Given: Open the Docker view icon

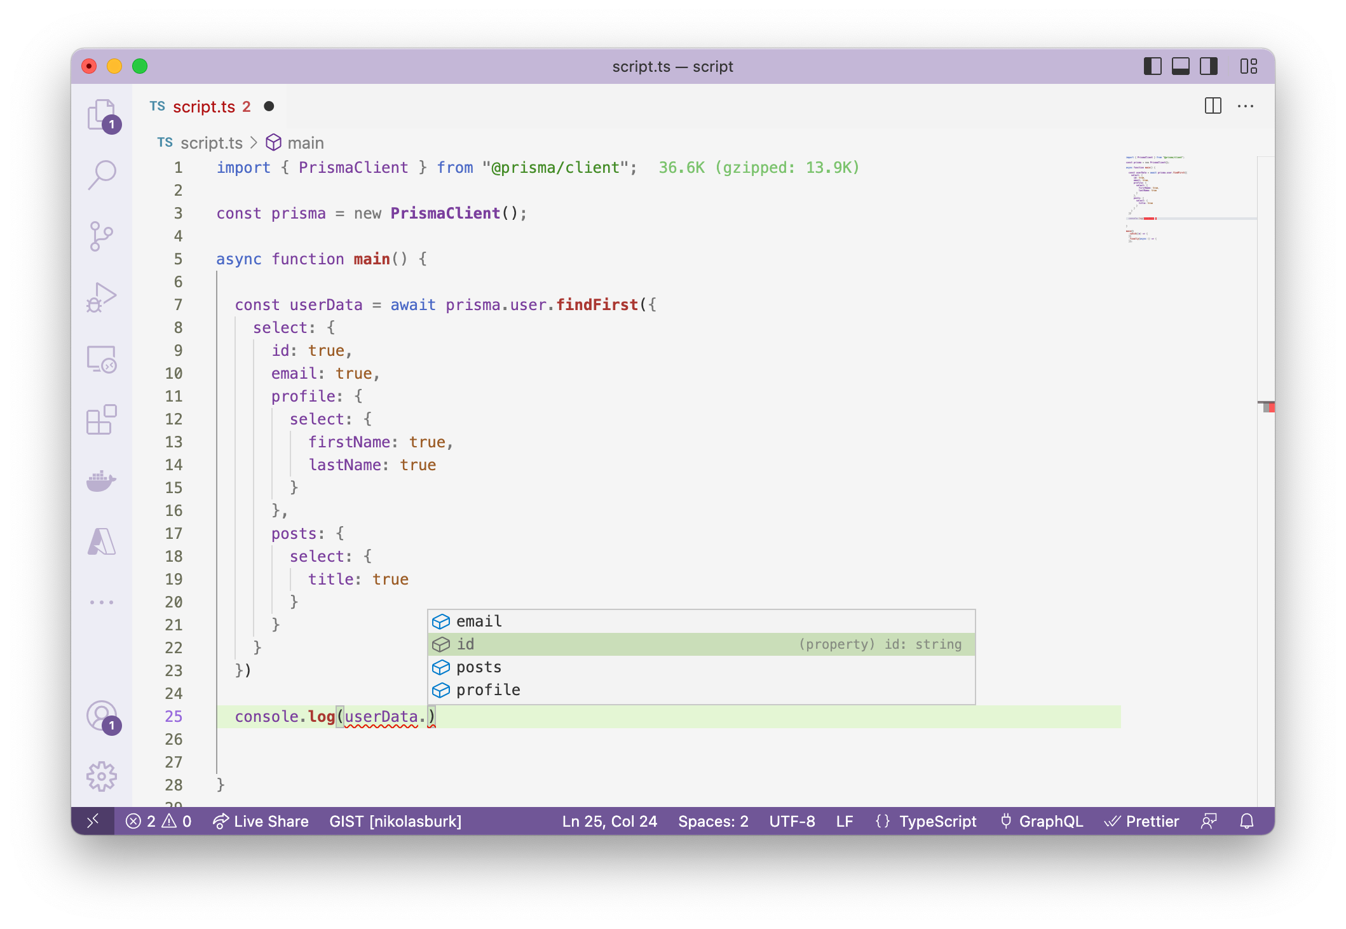Looking at the screenshot, I should [x=101, y=480].
